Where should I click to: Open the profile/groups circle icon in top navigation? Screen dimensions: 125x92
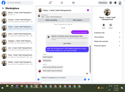73,3
